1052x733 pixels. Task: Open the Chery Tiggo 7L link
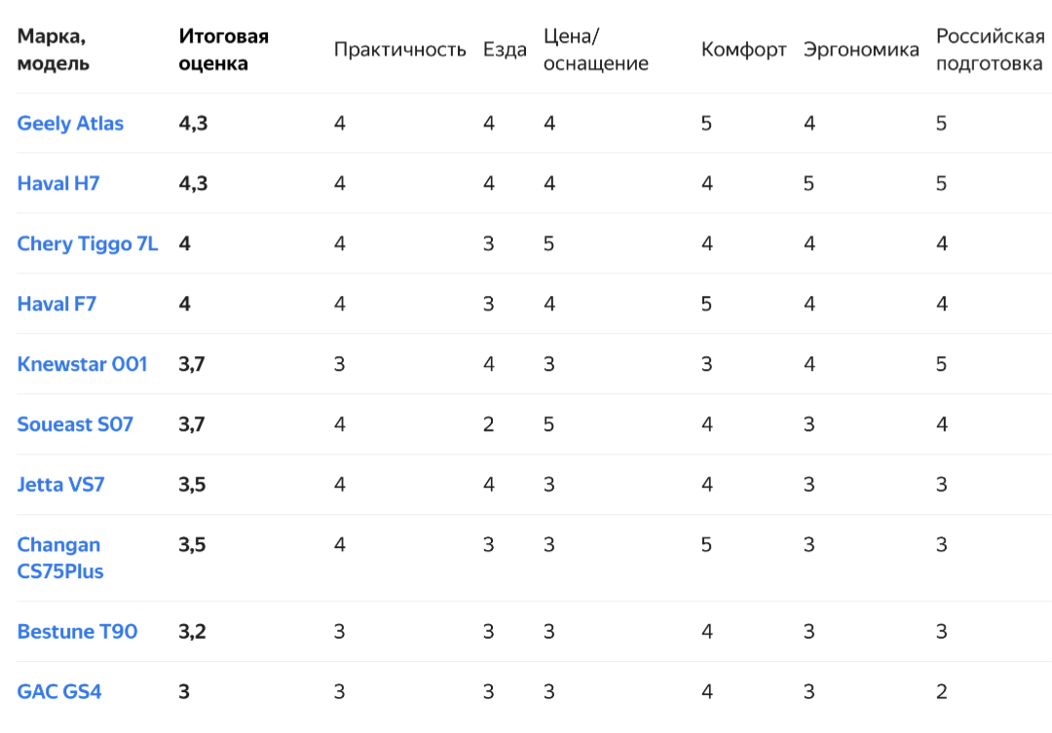tap(88, 244)
